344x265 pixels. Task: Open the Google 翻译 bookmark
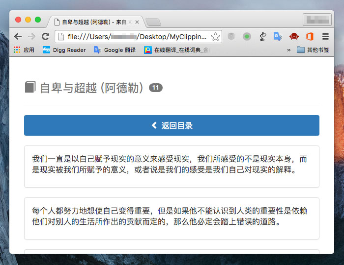pyautogui.click(x=116, y=50)
